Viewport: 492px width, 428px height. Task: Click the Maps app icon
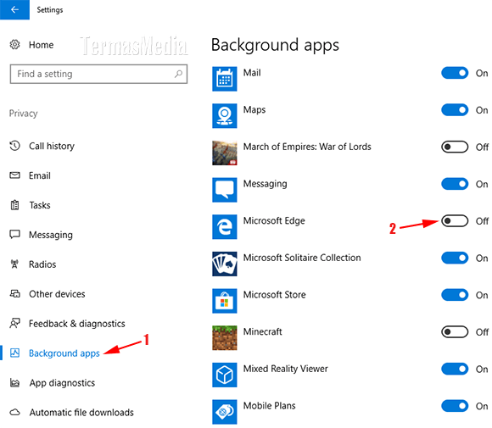pos(224,116)
